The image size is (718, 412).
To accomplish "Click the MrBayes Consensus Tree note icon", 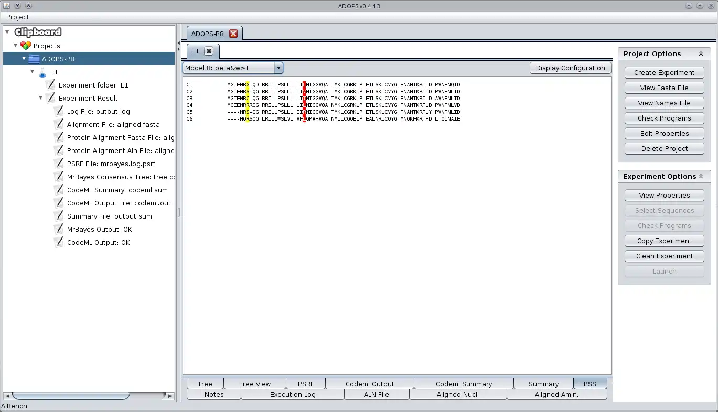I will [59, 177].
